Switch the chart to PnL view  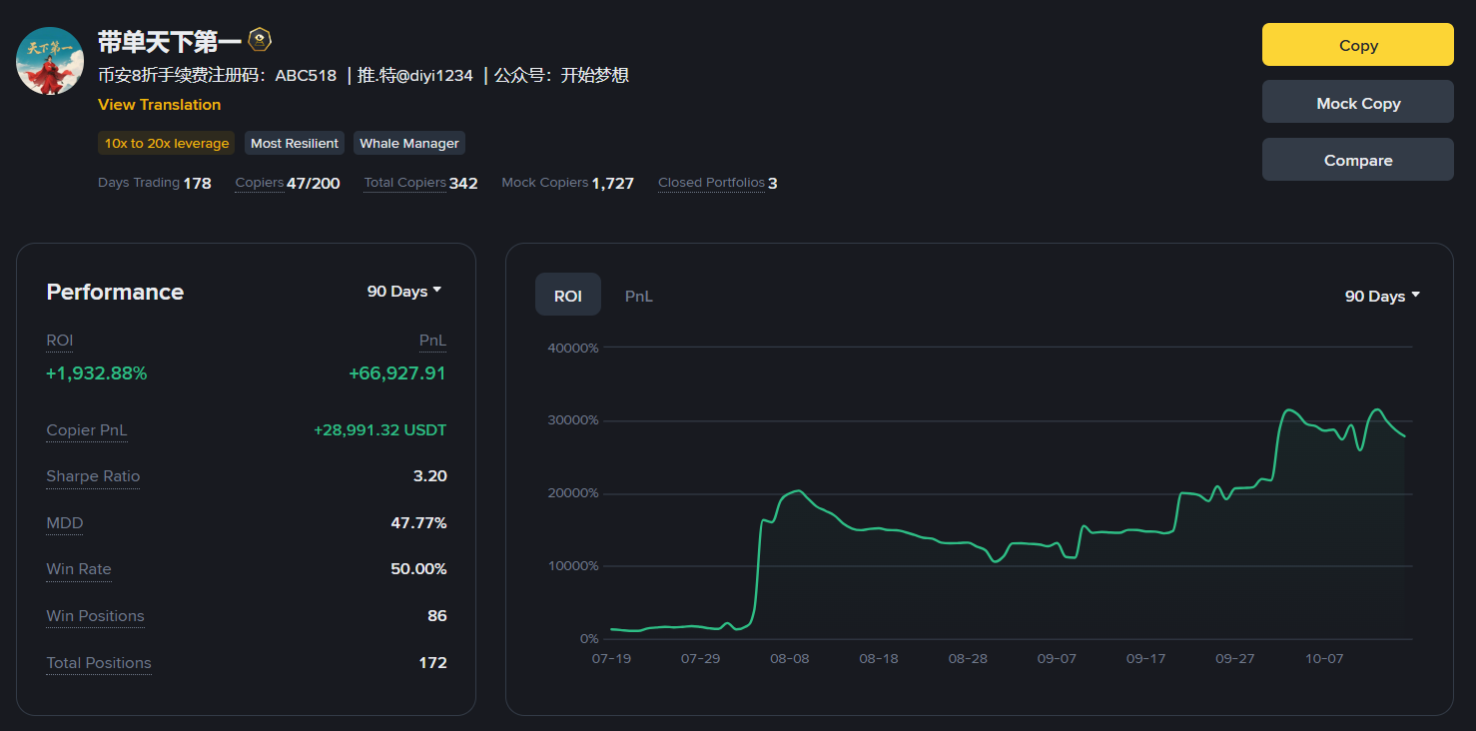[638, 295]
